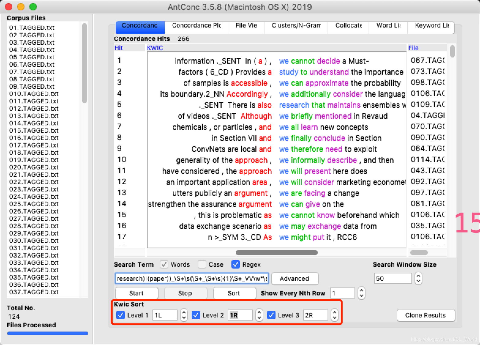
Task: Click file entry 04.TAGG in row 6
Action: point(428,116)
